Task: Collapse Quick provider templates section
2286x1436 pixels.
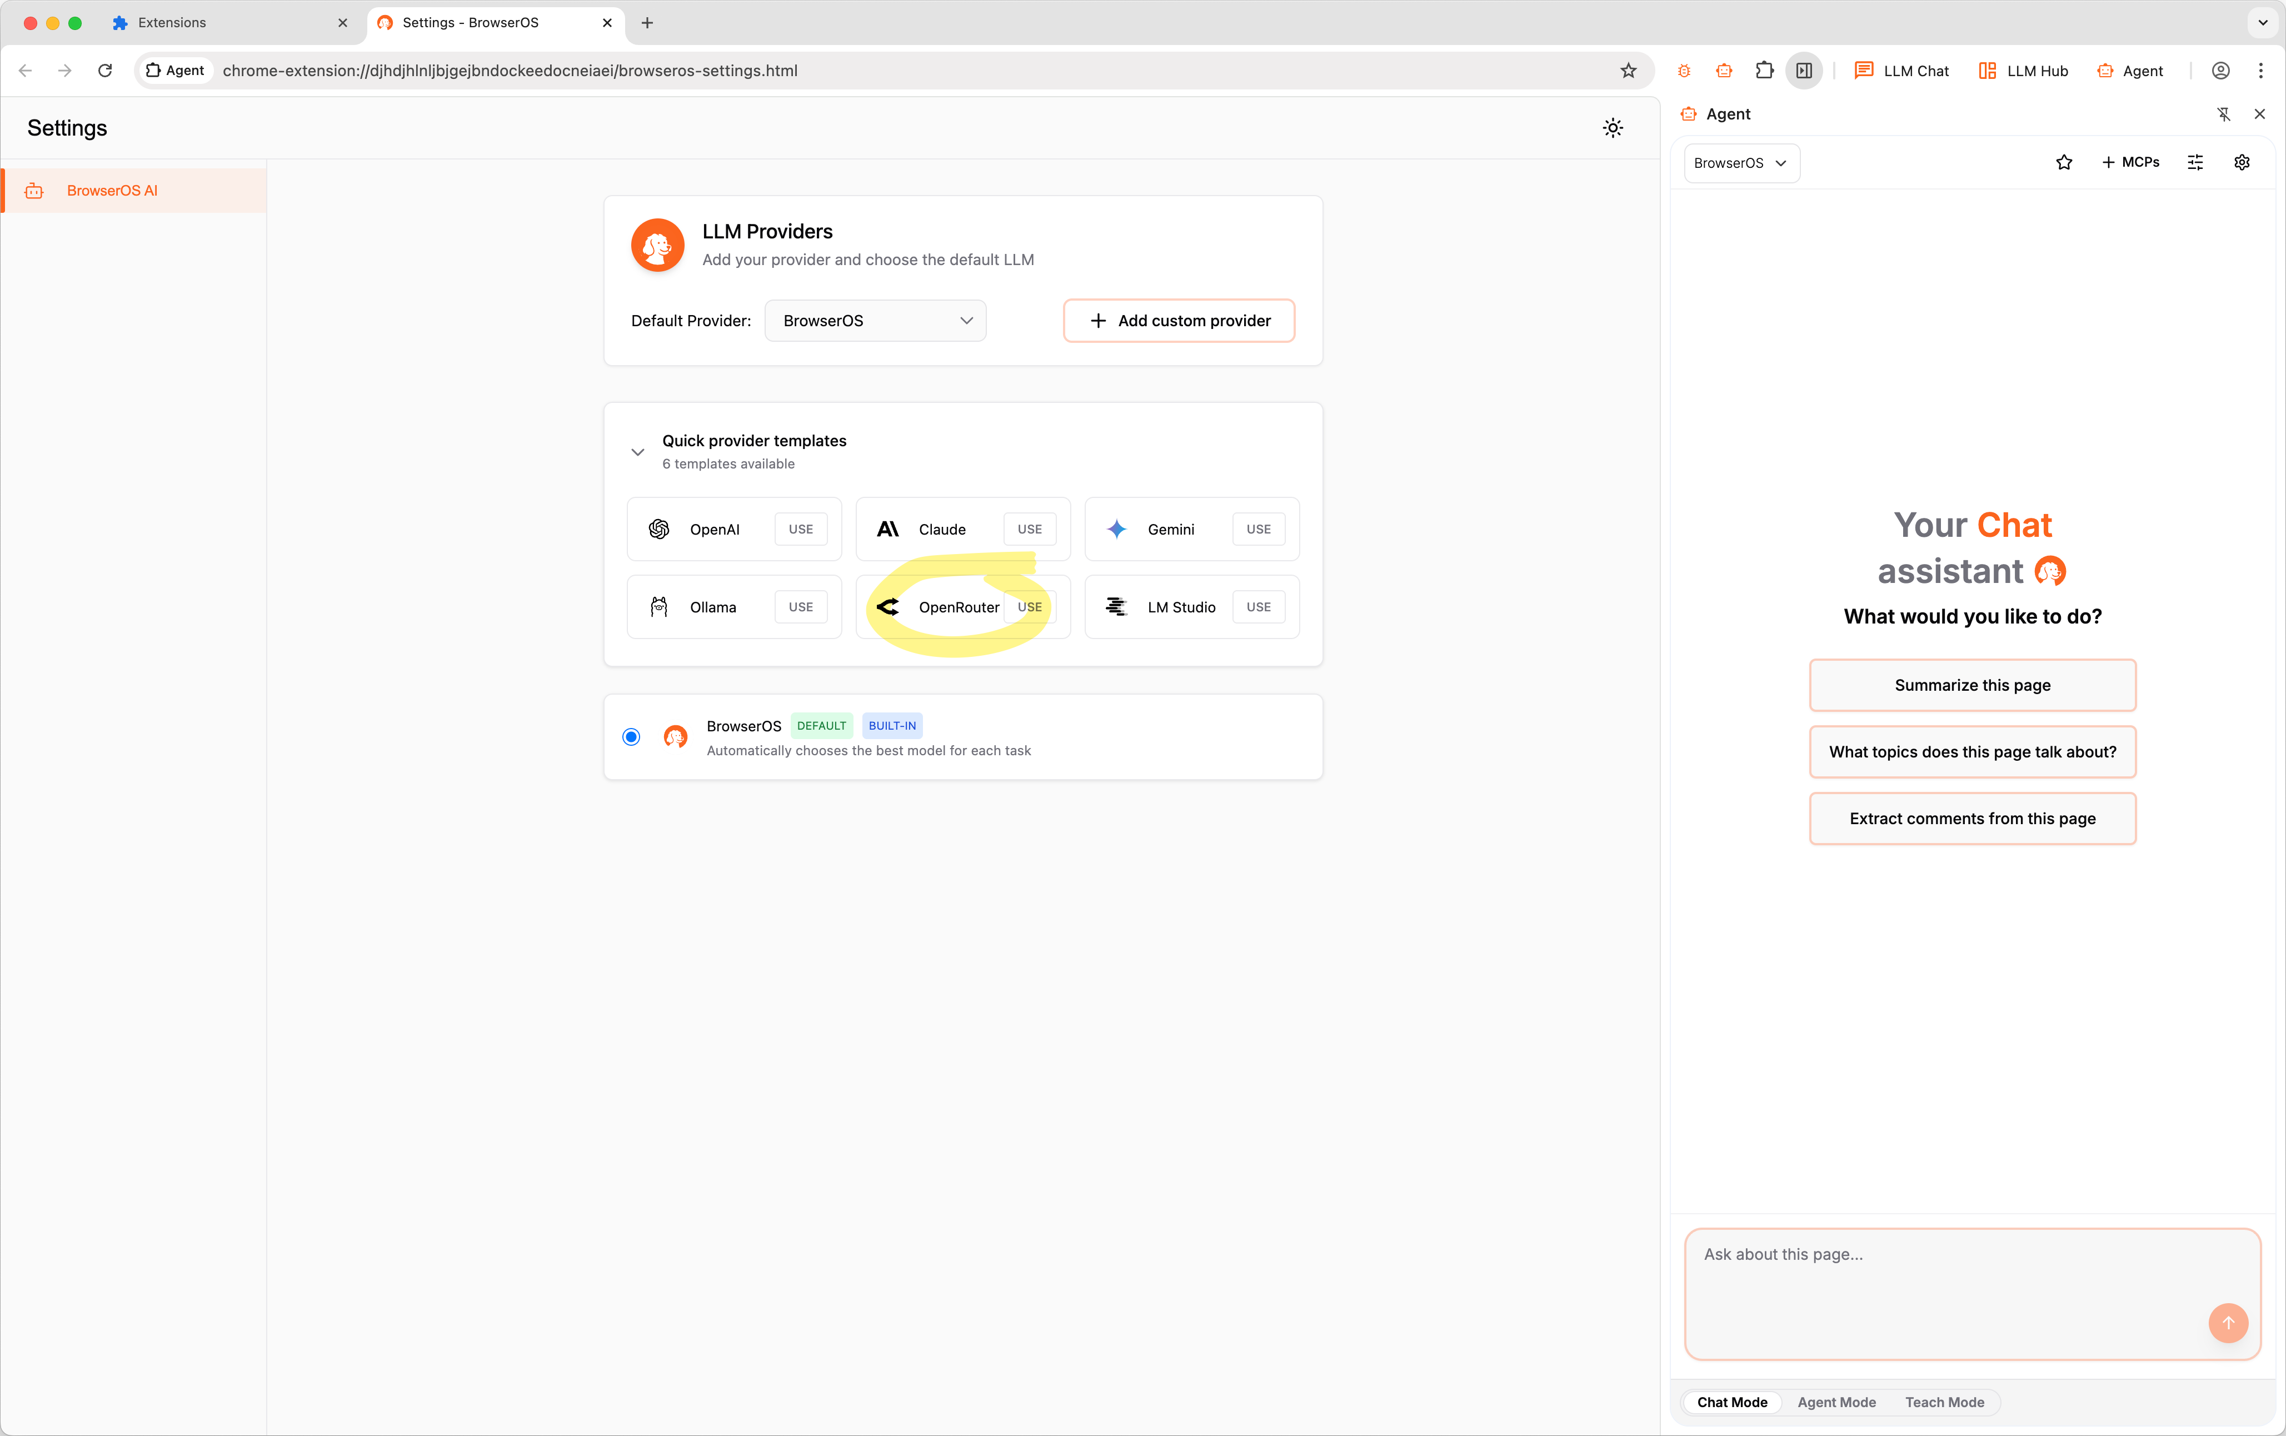Action: [638, 452]
